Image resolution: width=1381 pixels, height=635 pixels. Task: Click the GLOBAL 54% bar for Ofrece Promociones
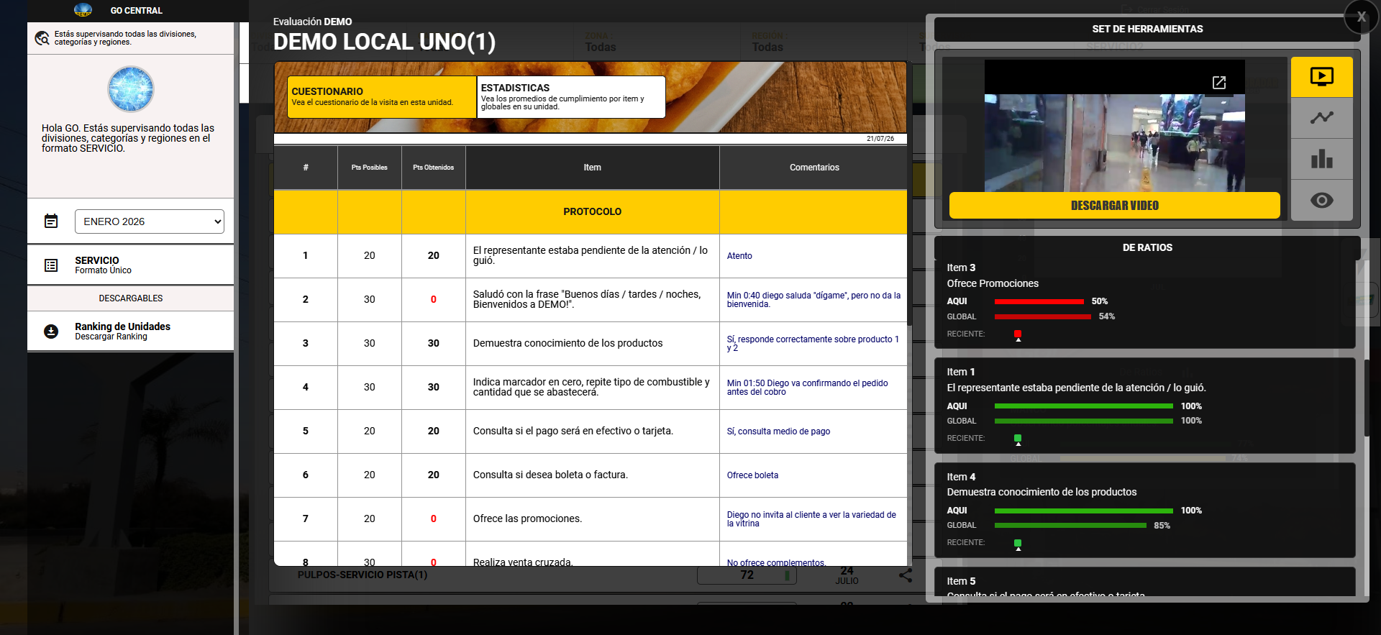click(x=1043, y=317)
